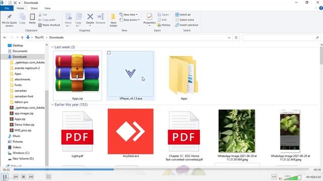This screenshot has height=181, width=323.
Task: Go back with the back arrow
Action: click(x=5, y=38)
